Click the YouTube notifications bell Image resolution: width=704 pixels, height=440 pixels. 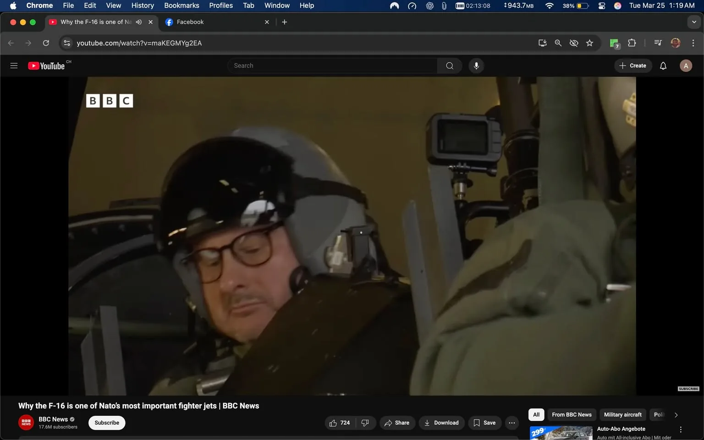663,65
